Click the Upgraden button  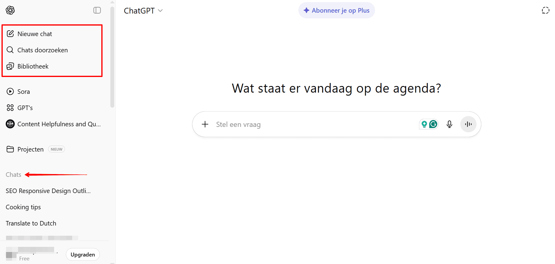(83, 255)
